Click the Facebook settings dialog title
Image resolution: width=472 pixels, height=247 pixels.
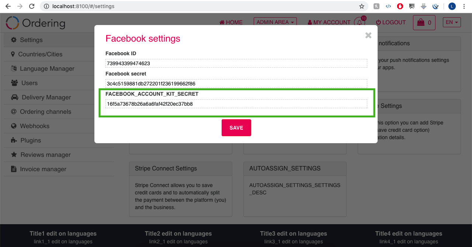pos(143,39)
